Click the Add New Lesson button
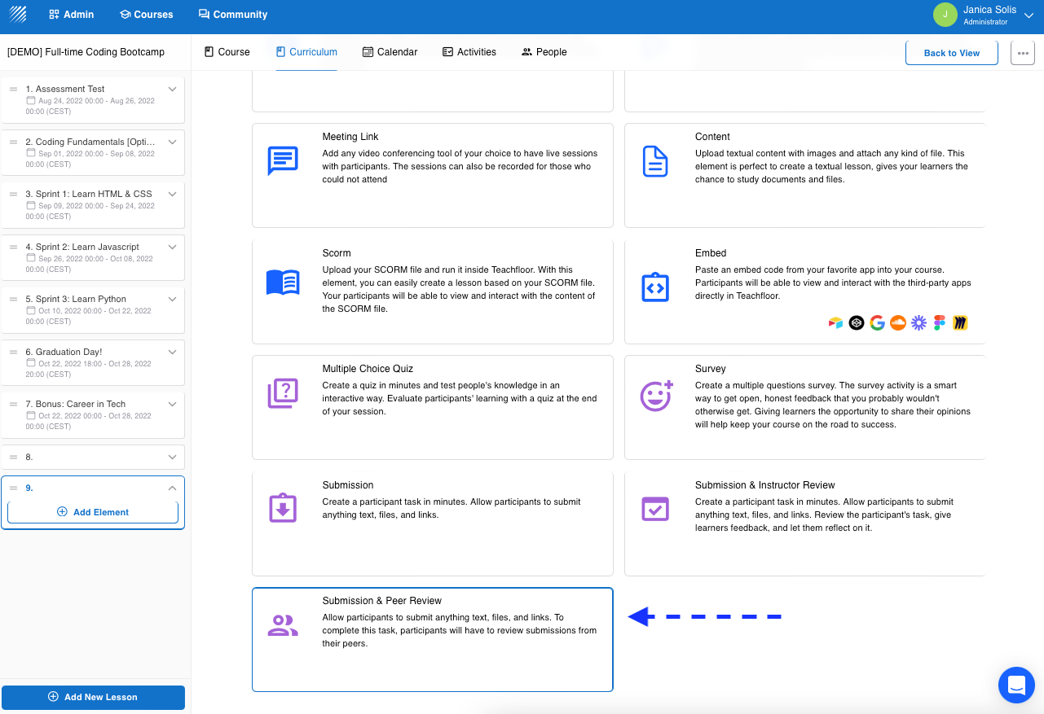 click(93, 697)
